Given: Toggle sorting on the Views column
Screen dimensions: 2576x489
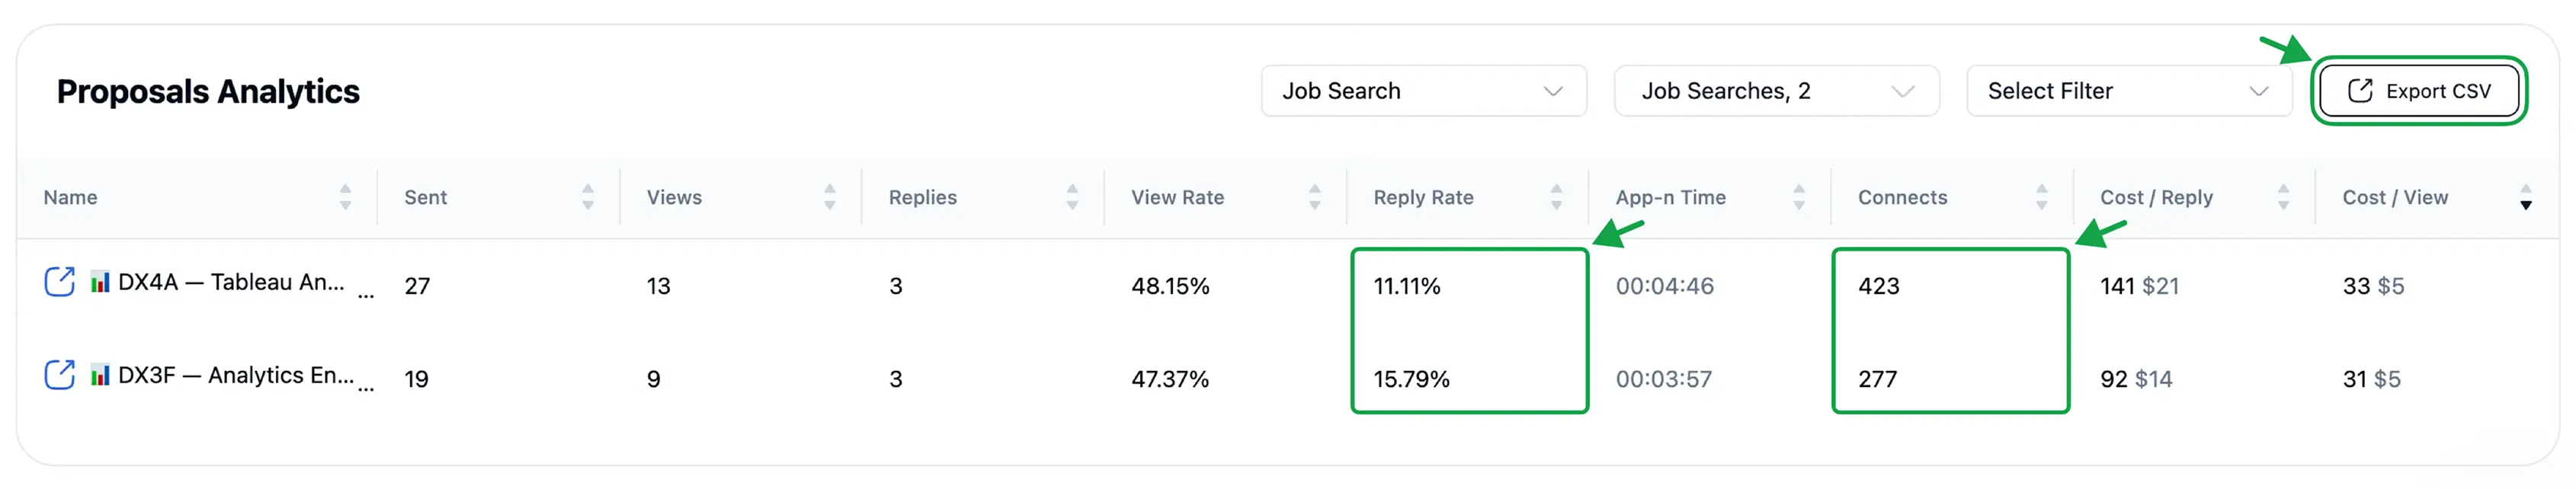Looking at the screenshot, I should point(830,197).
